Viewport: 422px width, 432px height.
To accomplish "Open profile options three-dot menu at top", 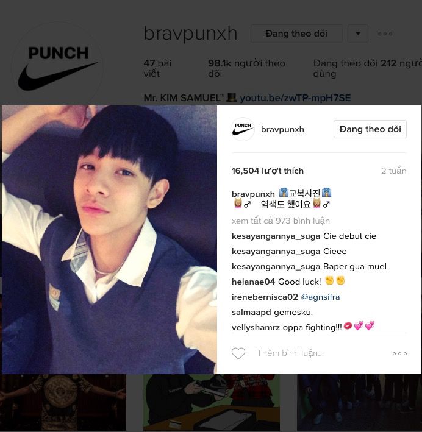I will (385, 34).
